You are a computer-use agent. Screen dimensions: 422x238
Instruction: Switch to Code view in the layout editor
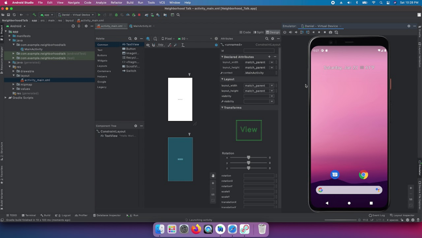[x=246, y=32]
